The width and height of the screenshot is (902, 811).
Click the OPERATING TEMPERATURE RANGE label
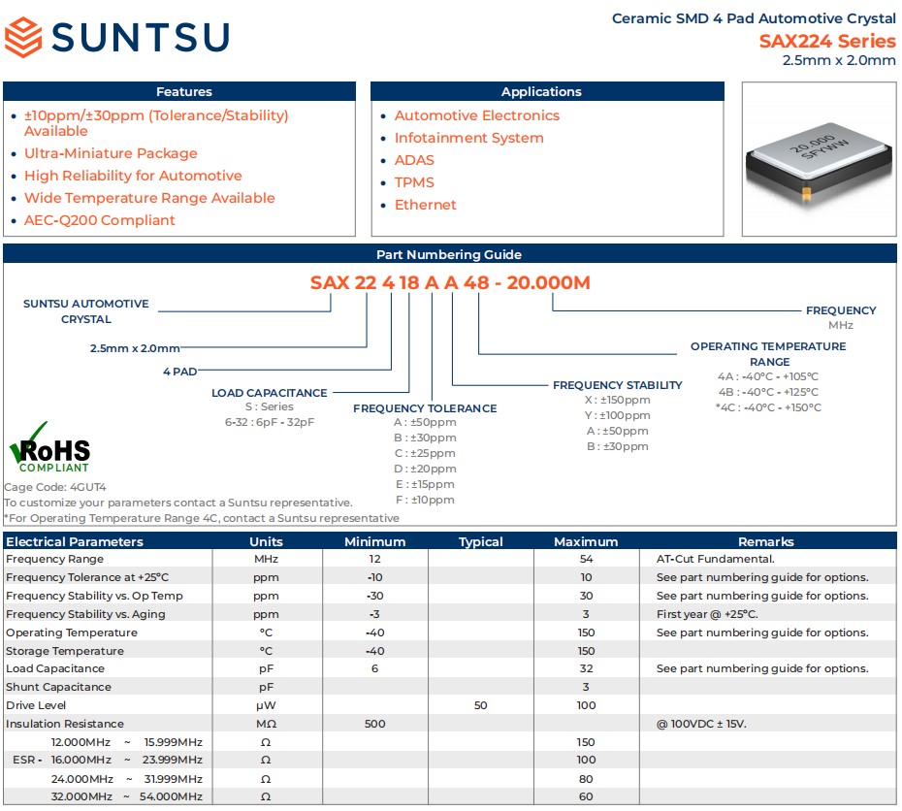(768, 354)
